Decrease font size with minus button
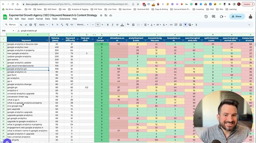 pyautogui.click(x=93, y=25)
